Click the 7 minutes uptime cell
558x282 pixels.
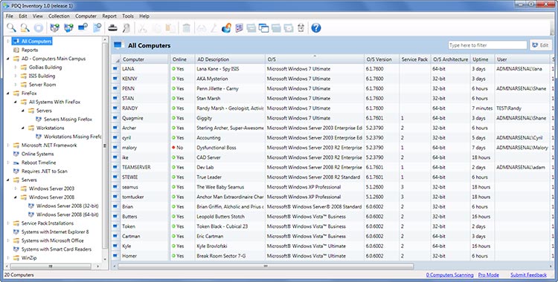tap(482, 108)
